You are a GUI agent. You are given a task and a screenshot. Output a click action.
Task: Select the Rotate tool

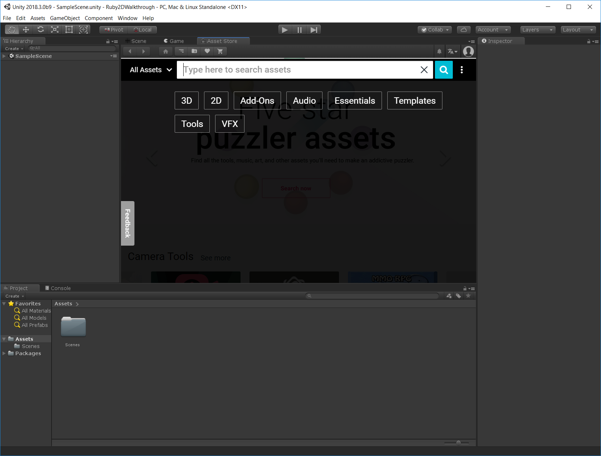point(40,30)
